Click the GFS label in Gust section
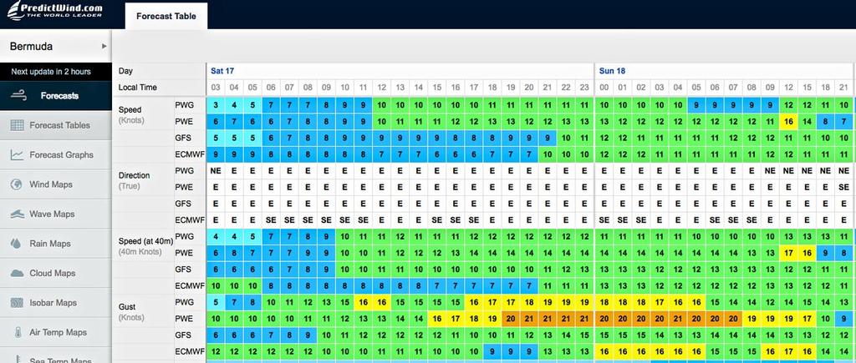Image resolution: width=856 pixels, height=363 pixels. coord(183,335)
